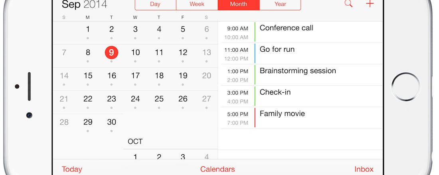This screenshot has width=439, height=175.
Task: Select September 16 in calendar
Action: pos(112,76)
